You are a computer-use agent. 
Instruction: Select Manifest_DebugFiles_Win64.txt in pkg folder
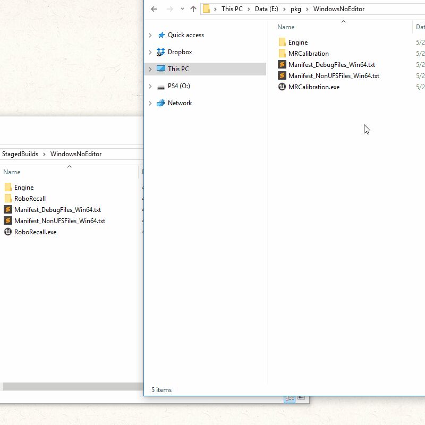pyautogui.click(x=331, y=65)
